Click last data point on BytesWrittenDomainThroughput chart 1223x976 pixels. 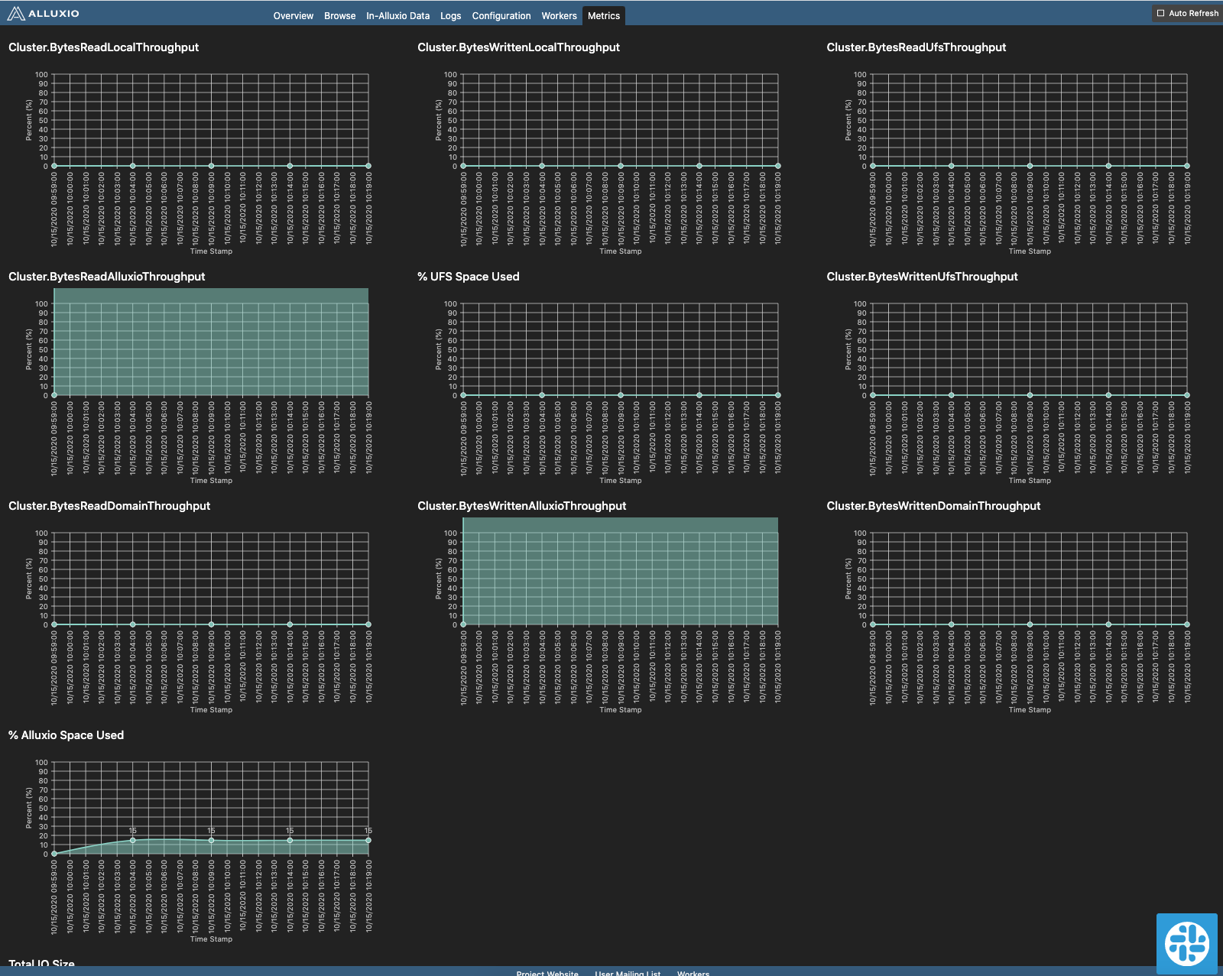coord(1187,624)
